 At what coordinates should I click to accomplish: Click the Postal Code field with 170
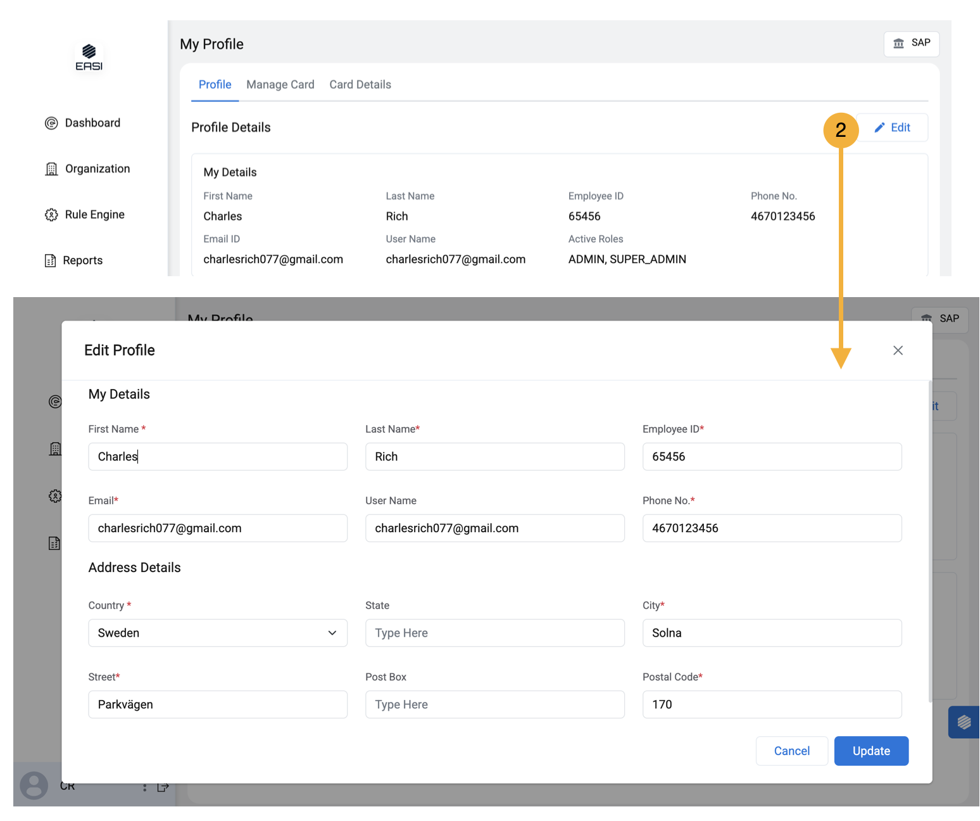coord(771,704)
